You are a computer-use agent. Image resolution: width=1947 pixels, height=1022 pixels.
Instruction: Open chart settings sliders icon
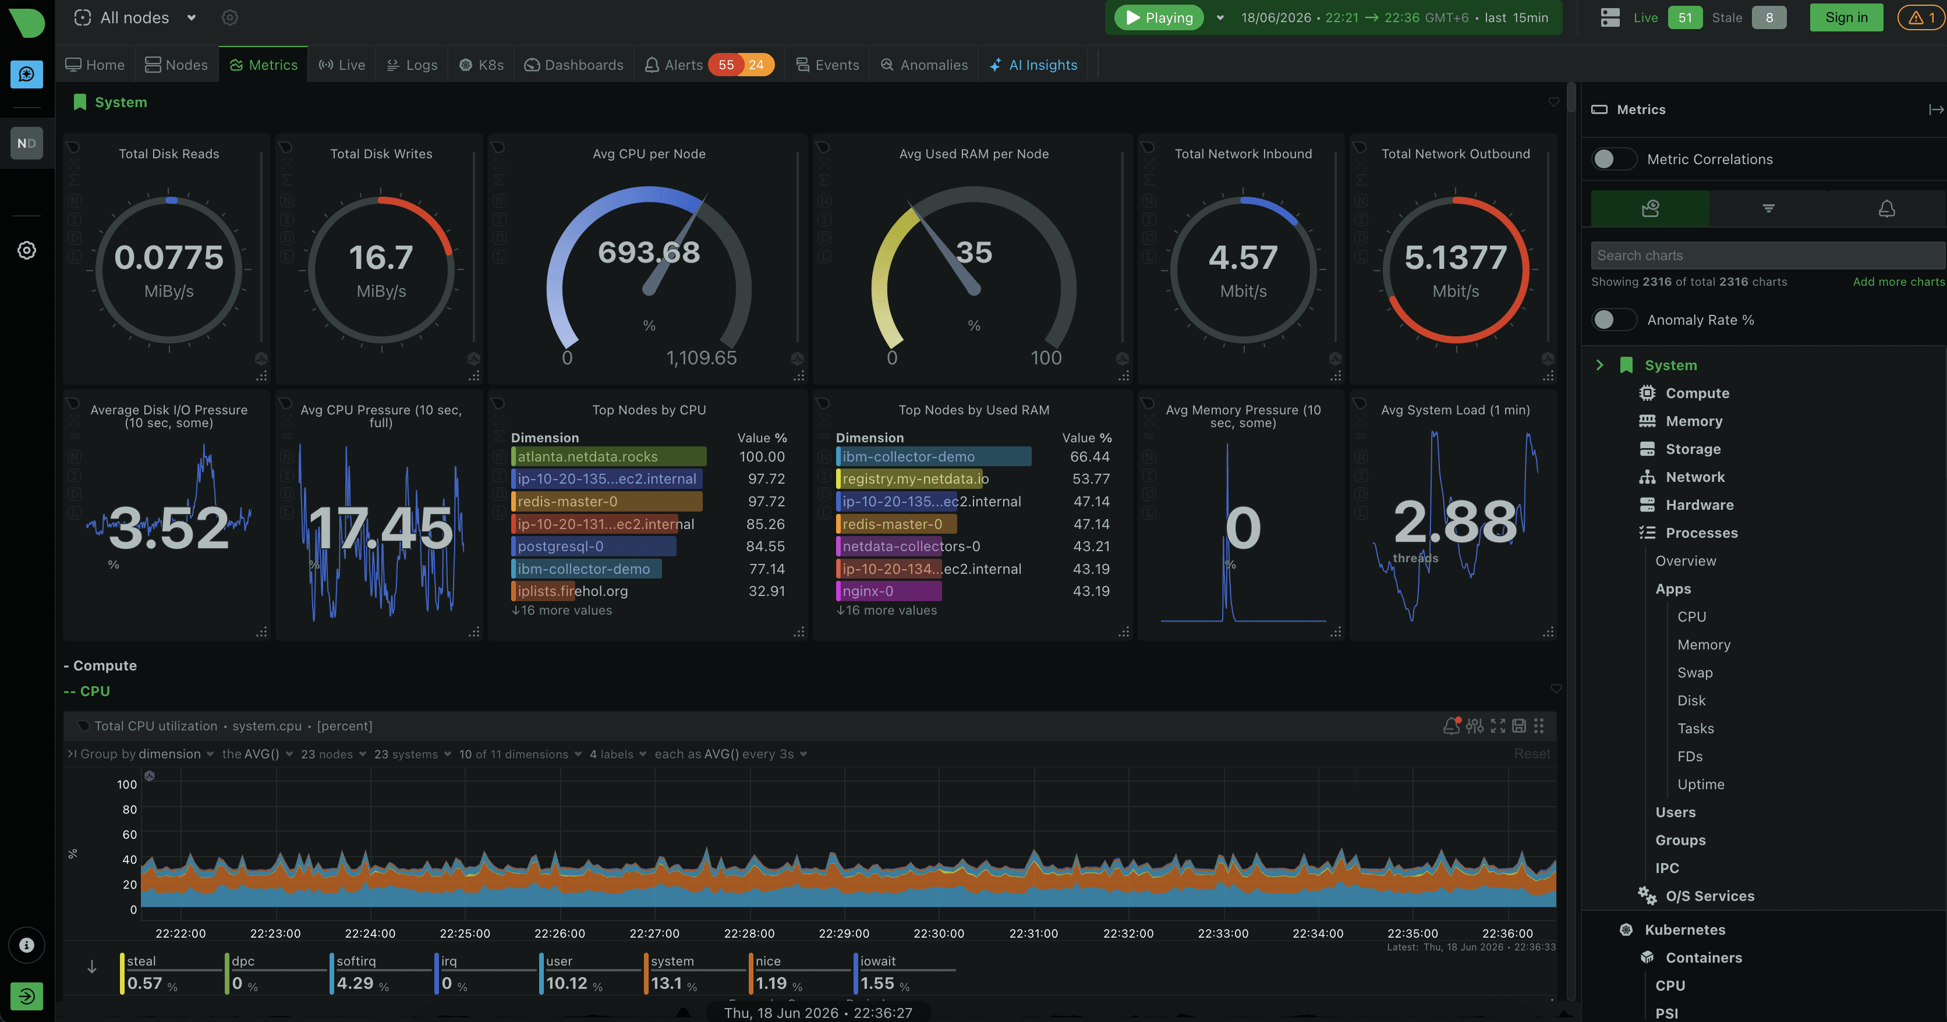(x=1475, y=726)
